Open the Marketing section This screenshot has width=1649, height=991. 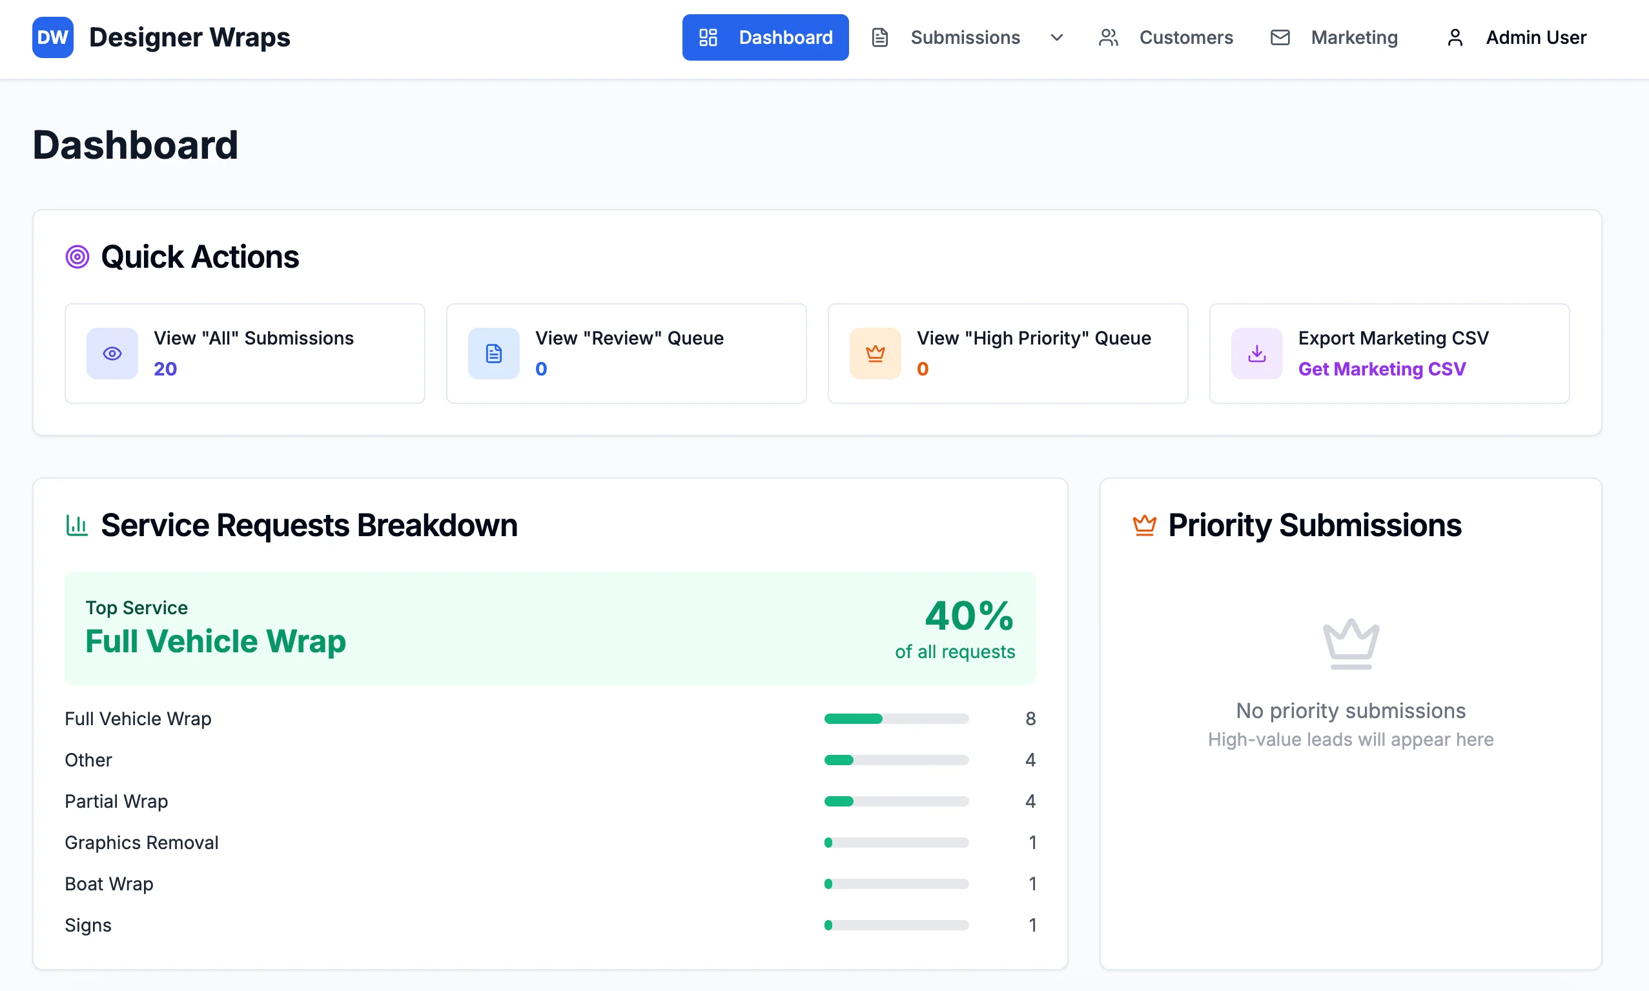coord(1334,37)
